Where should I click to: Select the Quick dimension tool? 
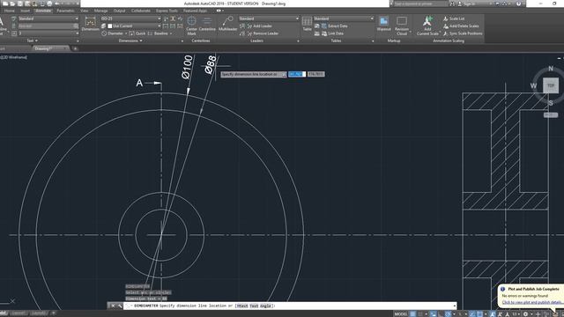pos(137,33)
